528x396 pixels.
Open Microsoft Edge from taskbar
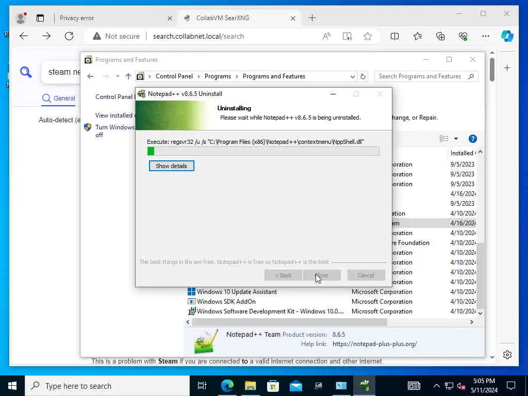(227, 386)
